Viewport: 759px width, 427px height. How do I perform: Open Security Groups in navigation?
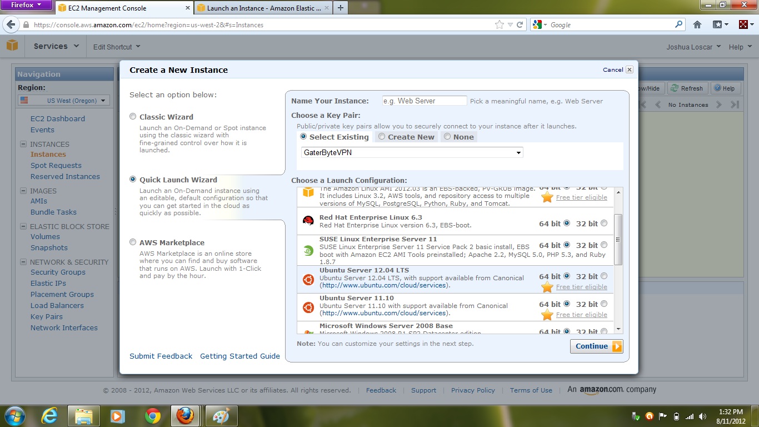pyautogui.click(x=58, y=272)
